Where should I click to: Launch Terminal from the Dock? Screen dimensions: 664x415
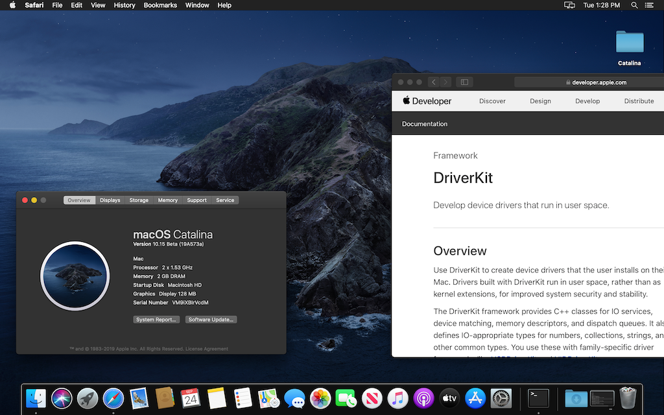(538, 397)
